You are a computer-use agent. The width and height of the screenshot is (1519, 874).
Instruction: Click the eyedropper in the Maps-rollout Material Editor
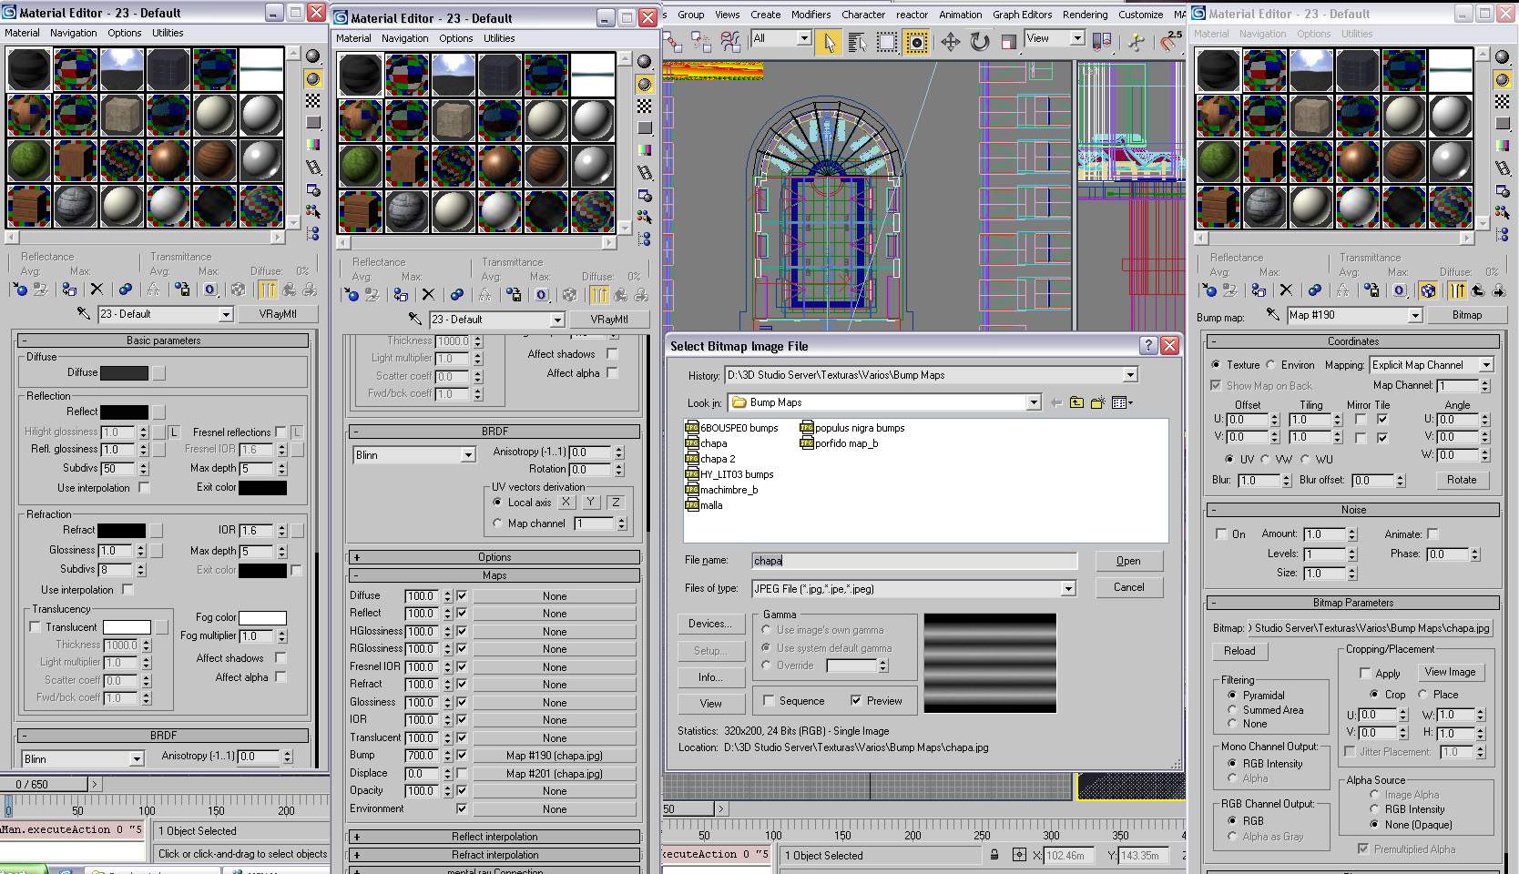(414, 320)
